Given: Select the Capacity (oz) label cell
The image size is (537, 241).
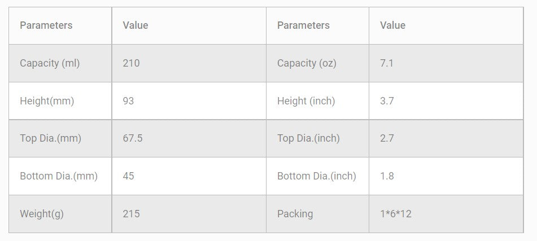Looking at the screenshot, I should (307, 63).
